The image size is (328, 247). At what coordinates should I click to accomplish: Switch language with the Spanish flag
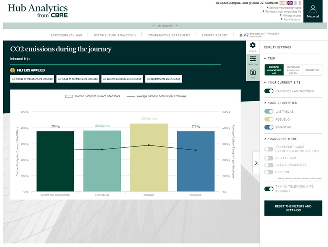pos(282,3)
